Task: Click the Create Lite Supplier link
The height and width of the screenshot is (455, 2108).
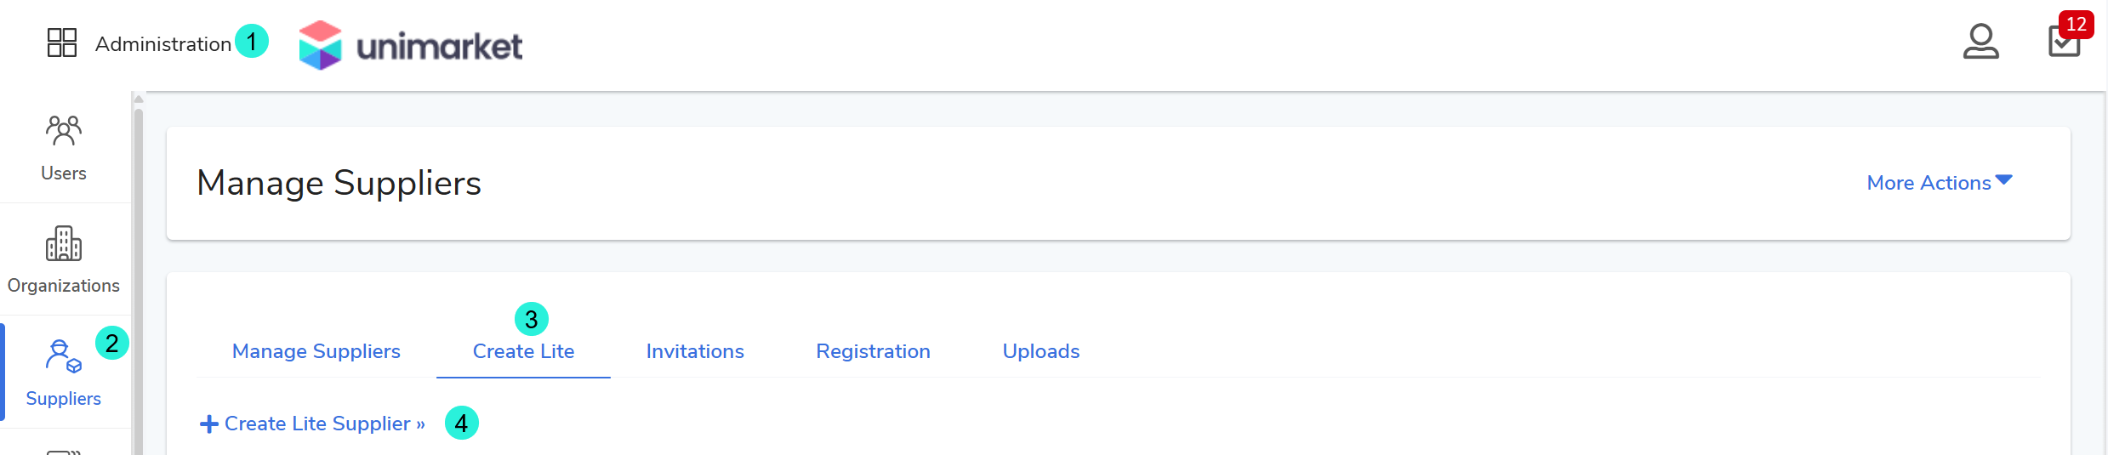Action: [324, 424]
